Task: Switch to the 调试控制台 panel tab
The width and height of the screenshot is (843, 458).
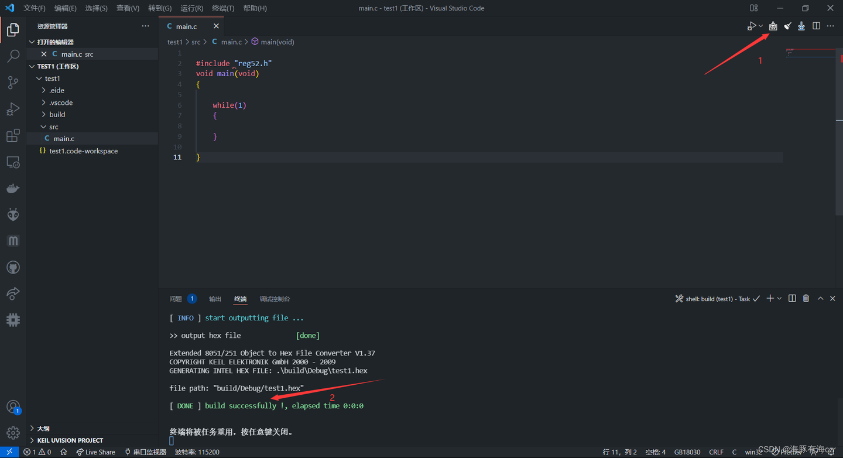Action: (275, 299)
